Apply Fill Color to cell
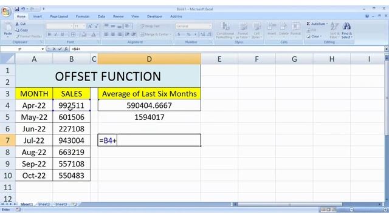This screenshot has width=389, height=218. 84,35
